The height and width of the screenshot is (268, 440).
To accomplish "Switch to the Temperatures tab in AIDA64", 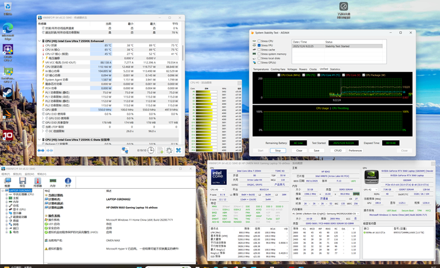I will (x=261, y=69).
